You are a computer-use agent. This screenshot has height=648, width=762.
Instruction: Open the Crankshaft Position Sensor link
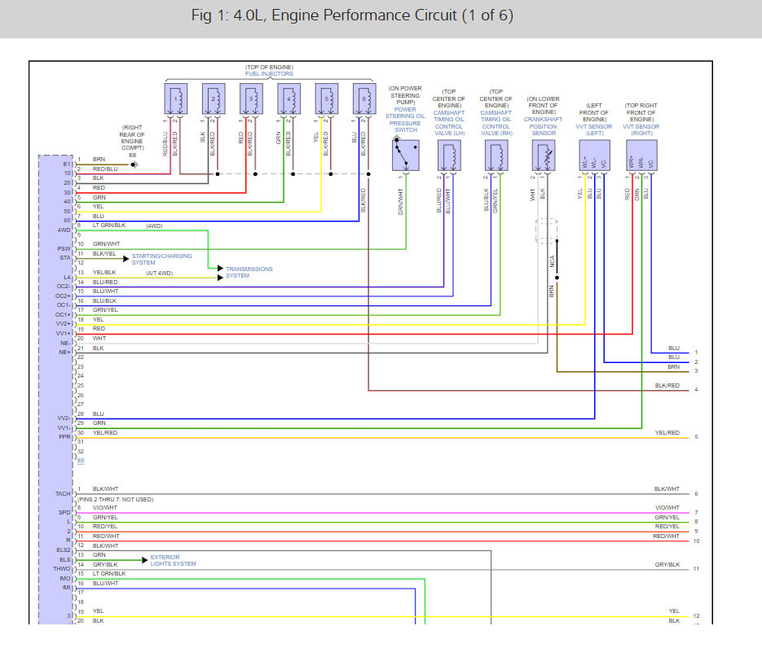544,126
